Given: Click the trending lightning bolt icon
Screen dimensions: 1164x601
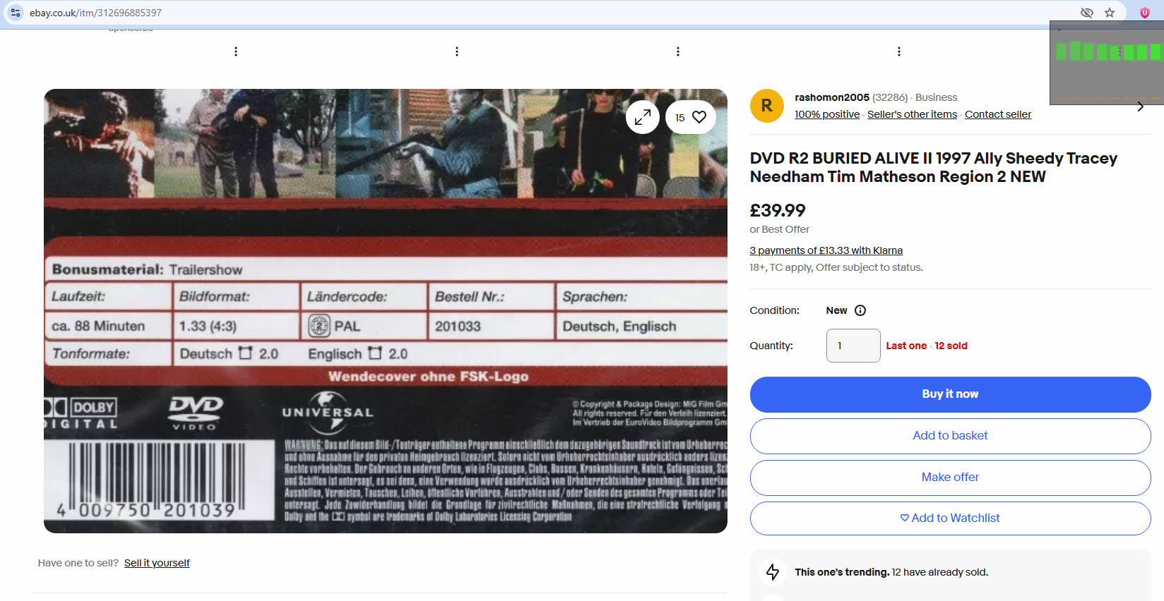Looking at the screenshot, I should (773, 572).
